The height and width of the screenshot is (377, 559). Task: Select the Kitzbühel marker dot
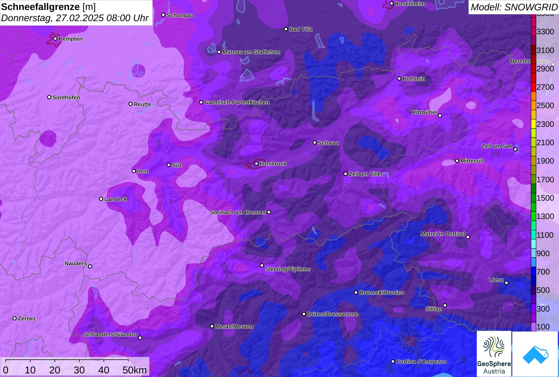pyautogui.click(x=440, y=116)
